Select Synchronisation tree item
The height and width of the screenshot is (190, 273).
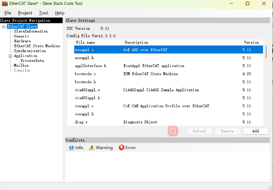tap(30, 51)
